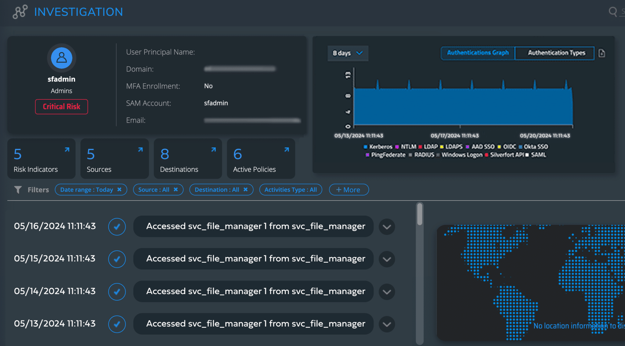The width and height of the screenshot is (625, 346).
Task: Click the Filters funnel icon
Action: (x=18, y=190)
